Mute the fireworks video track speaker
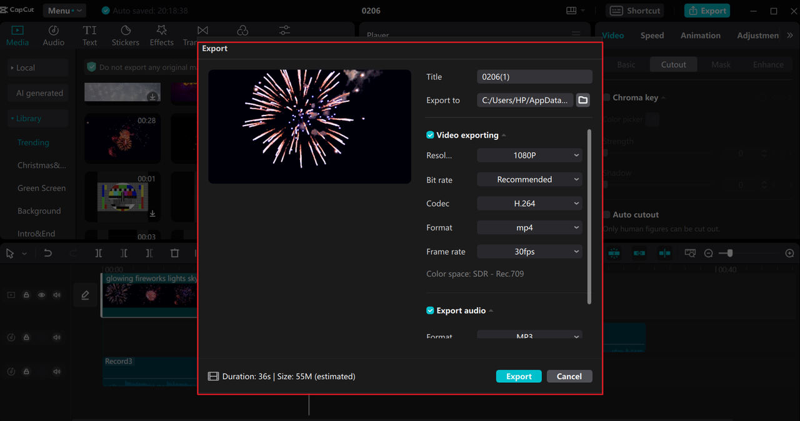Viewport: 800px width, 421px height. click(x=57, y=295)
